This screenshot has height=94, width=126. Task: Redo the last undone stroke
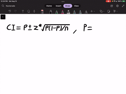pos(15,11)
